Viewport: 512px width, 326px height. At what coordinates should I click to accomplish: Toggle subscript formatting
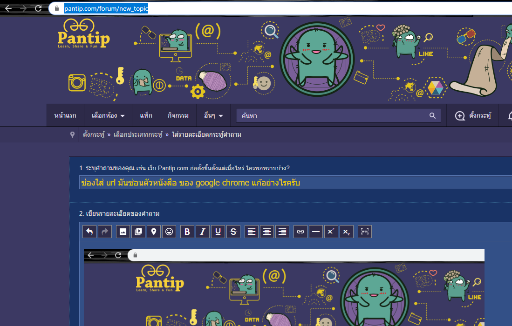[347, 232]
